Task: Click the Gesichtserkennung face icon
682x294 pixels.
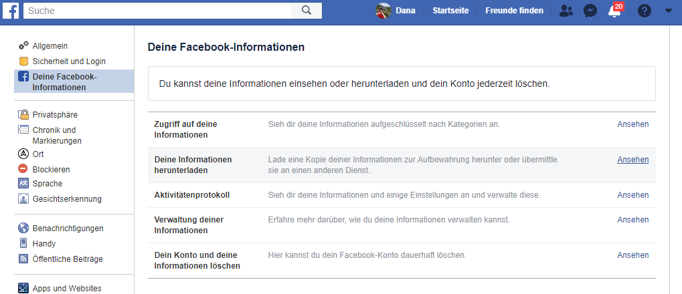Action: click(23, 199)
